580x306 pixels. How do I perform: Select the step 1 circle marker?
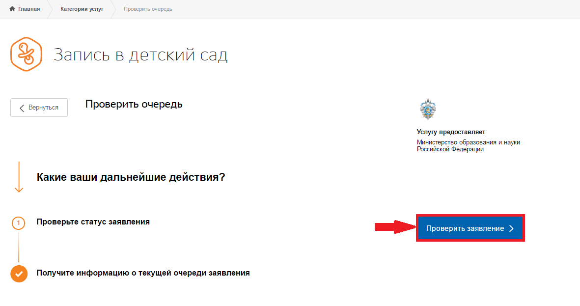coord(19,223)
